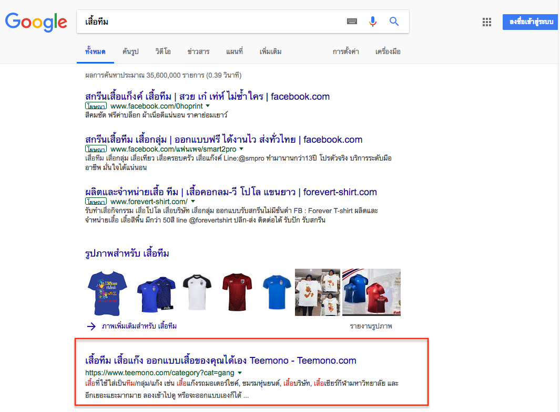Open the on-screen keyboard icon

pyautogui.click(x=352, y=22)
